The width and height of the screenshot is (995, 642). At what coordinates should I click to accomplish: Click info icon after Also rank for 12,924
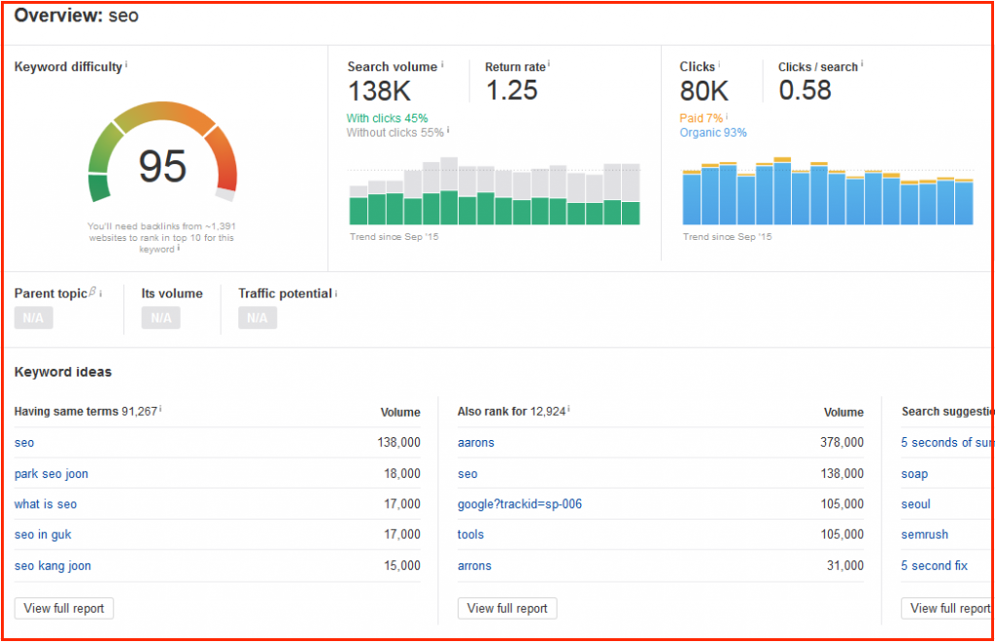[568, 409]
